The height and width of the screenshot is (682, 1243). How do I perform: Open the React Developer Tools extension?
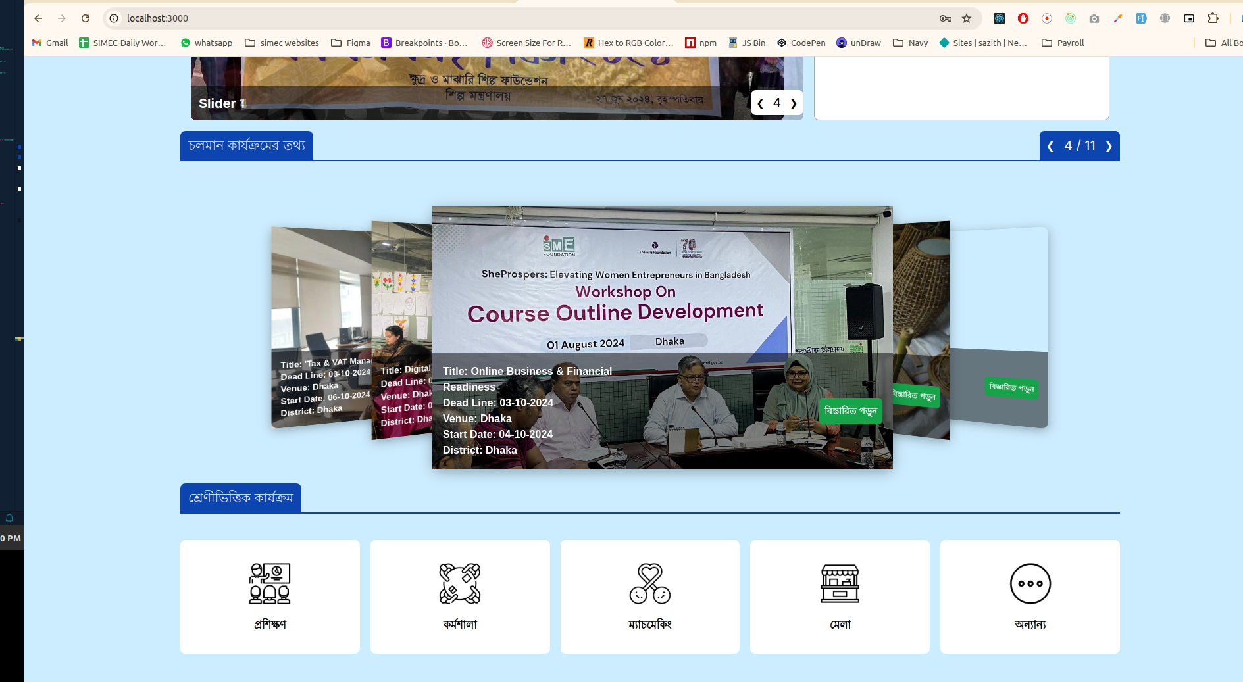pos(1000,18)
